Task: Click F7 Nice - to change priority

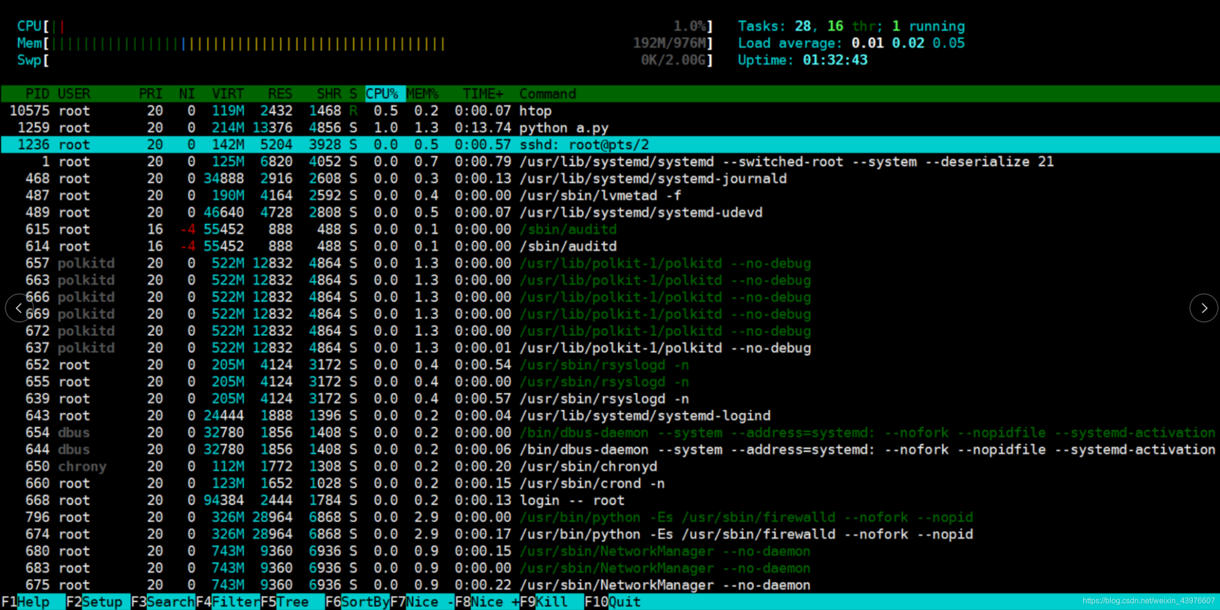Action: coord(422,602)
